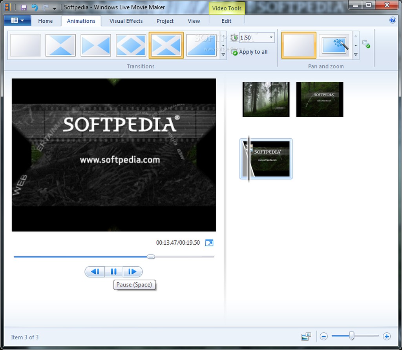Image resolution: width=402 pixels, height=350 pixels.
Task: Apply the vertical bow tie transition
Action: [x=60, y=45]
